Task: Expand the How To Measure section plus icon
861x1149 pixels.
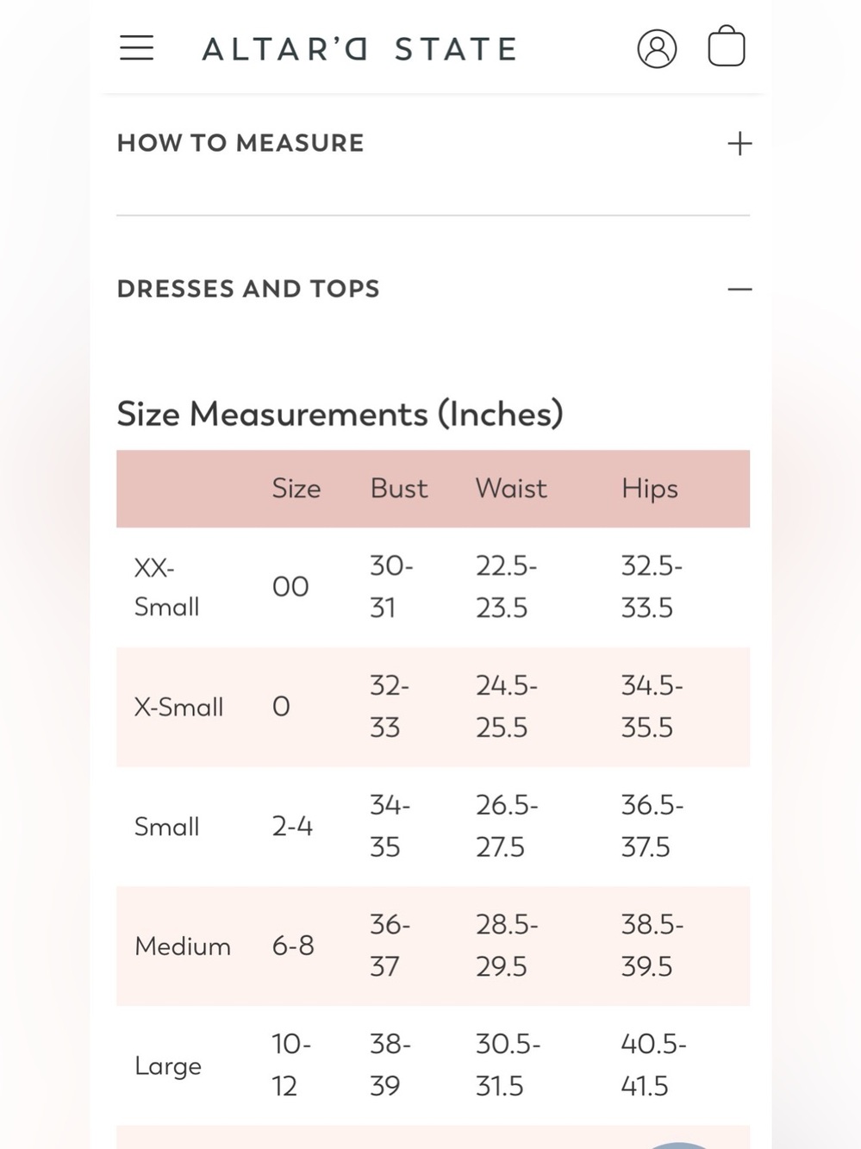Action: point(739,143)
